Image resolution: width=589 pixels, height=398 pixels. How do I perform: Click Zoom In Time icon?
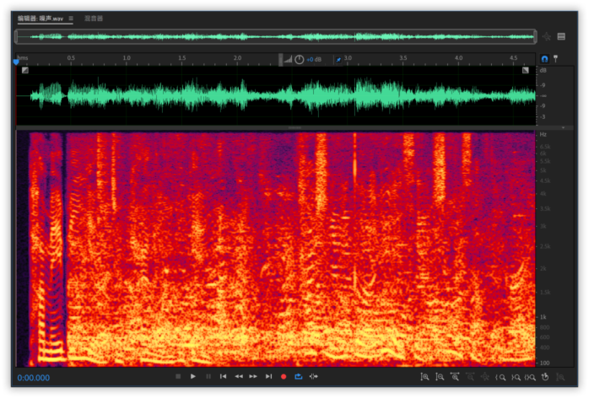[x=455, y=377]
